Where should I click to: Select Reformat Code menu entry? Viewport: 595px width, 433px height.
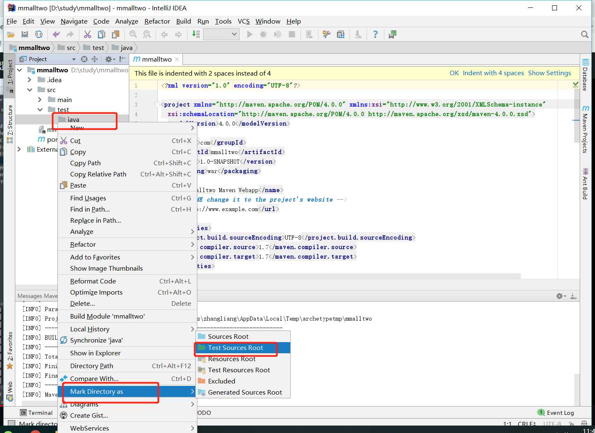click(127, 281)
